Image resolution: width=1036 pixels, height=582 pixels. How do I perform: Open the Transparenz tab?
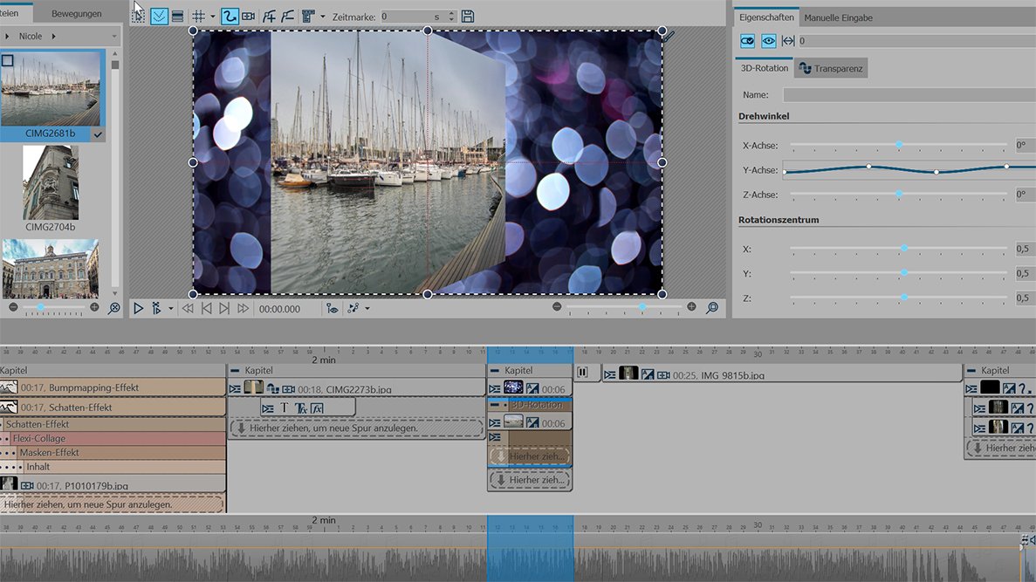[831, 68]
